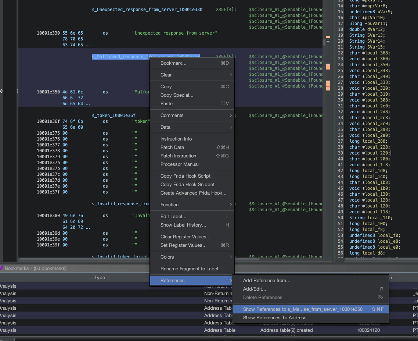Open the Function submenu

point(169,205)
